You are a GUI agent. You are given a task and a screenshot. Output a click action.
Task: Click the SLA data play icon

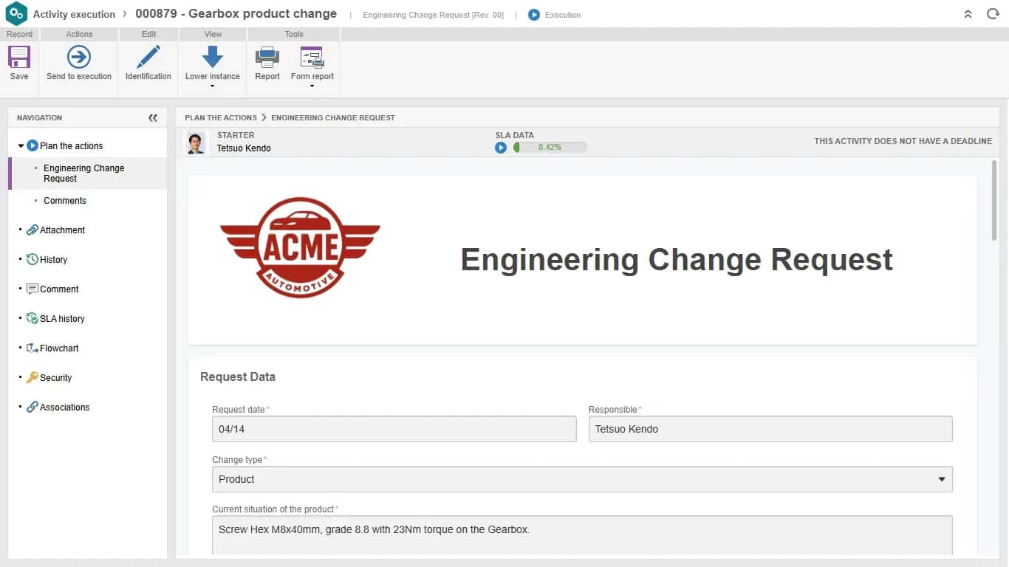[x=501, y=147]
